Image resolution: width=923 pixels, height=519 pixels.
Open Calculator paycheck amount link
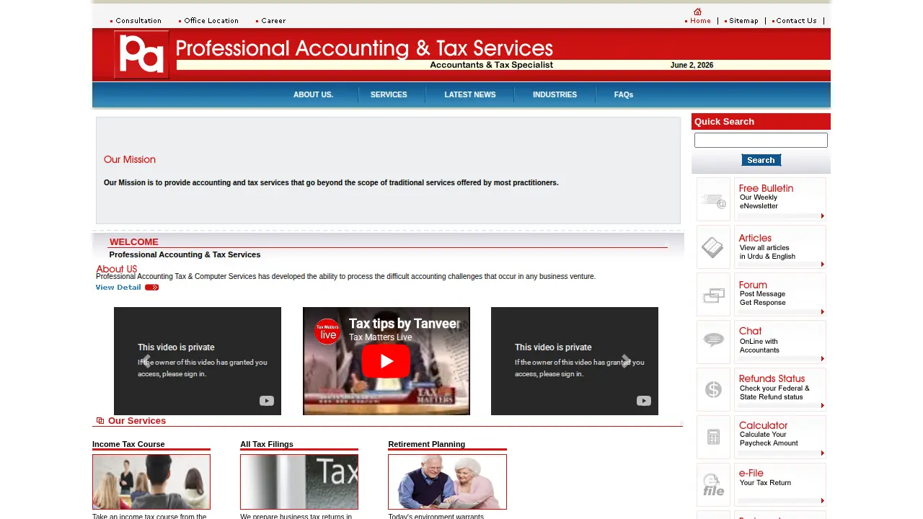[x=780, y=437]
